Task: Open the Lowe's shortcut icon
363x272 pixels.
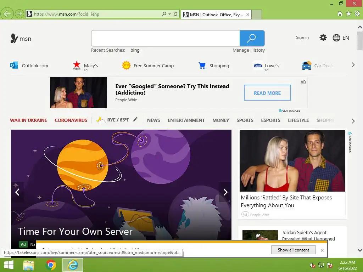Action: (x=258, y=66)
